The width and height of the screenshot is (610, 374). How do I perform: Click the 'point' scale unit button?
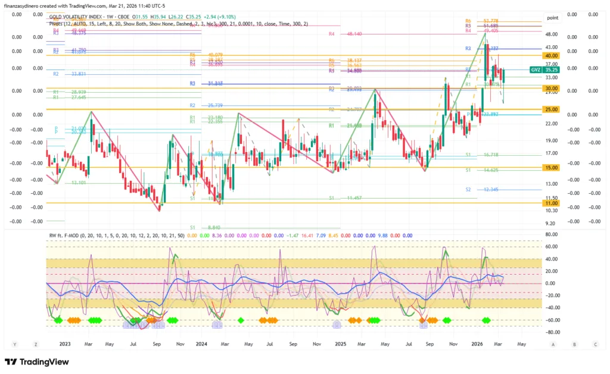pos(552,18)
